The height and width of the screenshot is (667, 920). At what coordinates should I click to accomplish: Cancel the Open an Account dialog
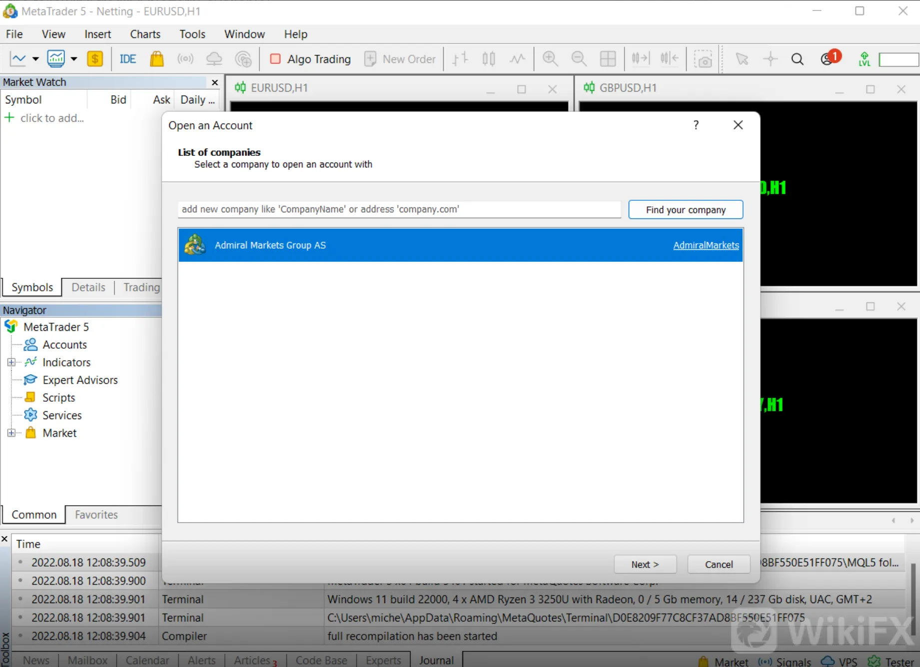tap(719, 565)
